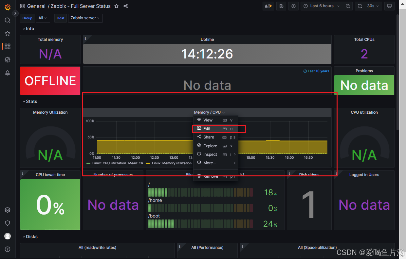Choose Remove in the panel menu
Screen dimensions: 406x259
coord(216,176)
